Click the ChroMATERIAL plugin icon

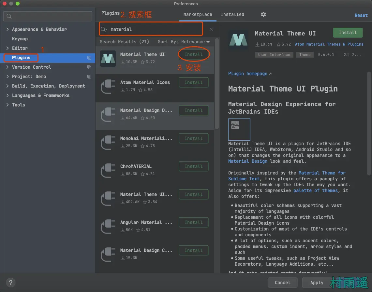[108, 170]
